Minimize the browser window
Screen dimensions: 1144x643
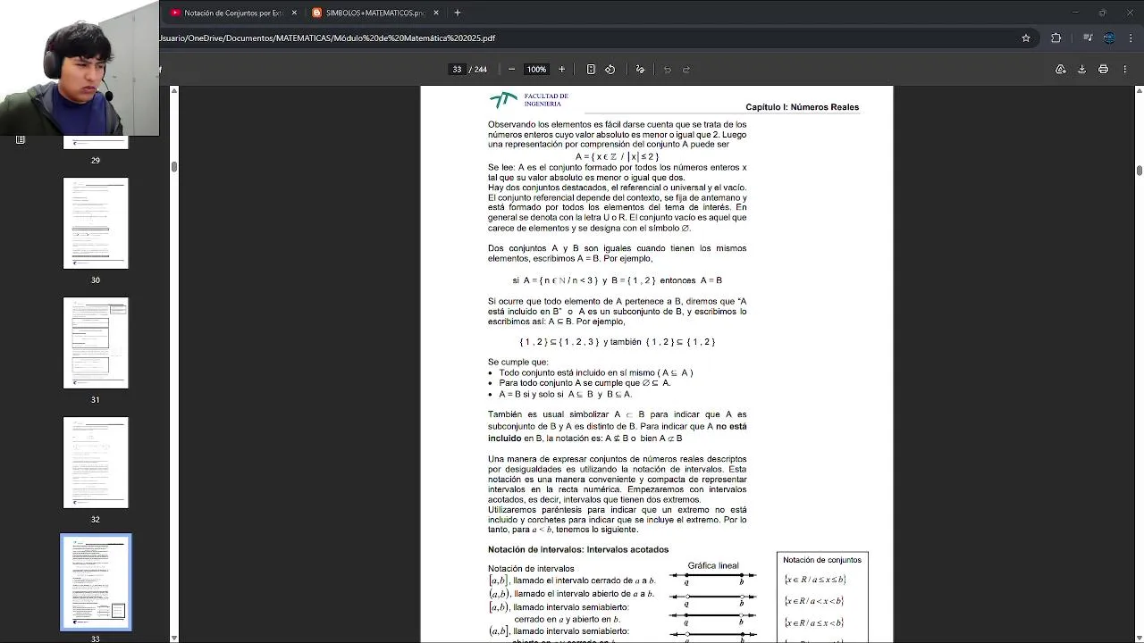1075,13
